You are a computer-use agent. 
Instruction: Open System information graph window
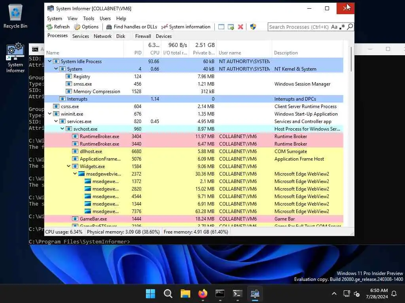pyautogui.click(x=186, y=27)
